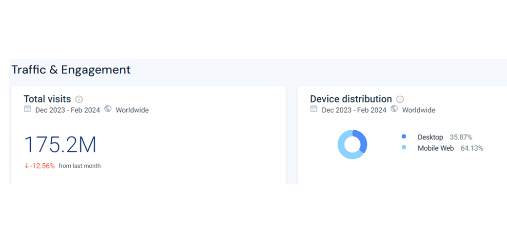Image resolution: width=507 pixels, height=243 pixels.
Task: Click Worldwide in the Total visits card
Action: (132, 110)
